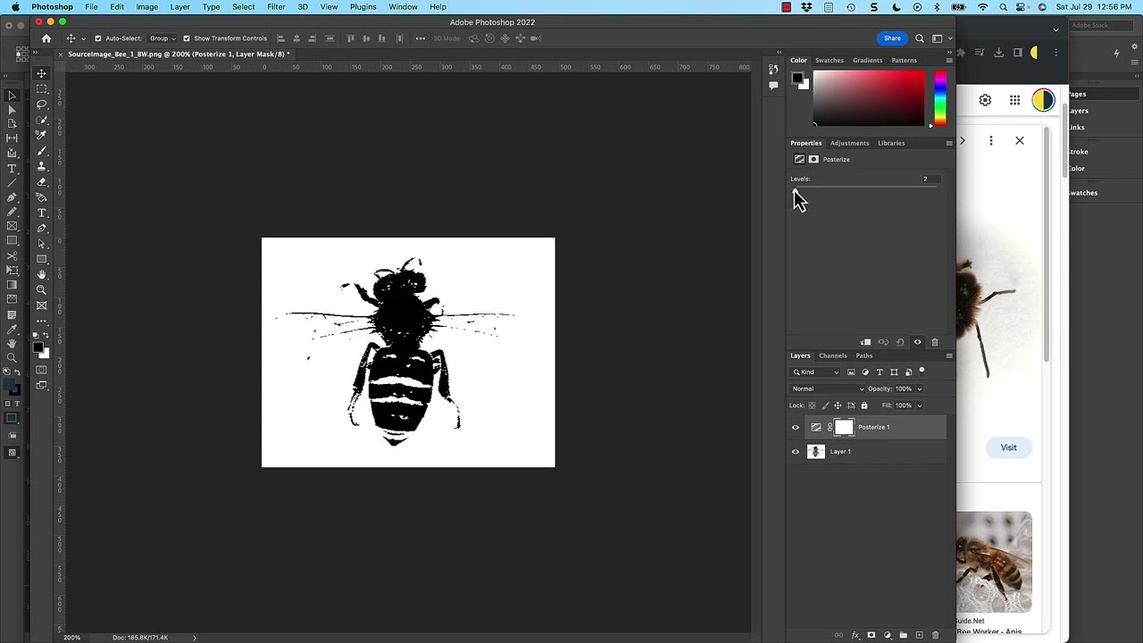Add layer style with fx icon
The height and width of the screenshot is (643, 1143).
click(855, 635)
